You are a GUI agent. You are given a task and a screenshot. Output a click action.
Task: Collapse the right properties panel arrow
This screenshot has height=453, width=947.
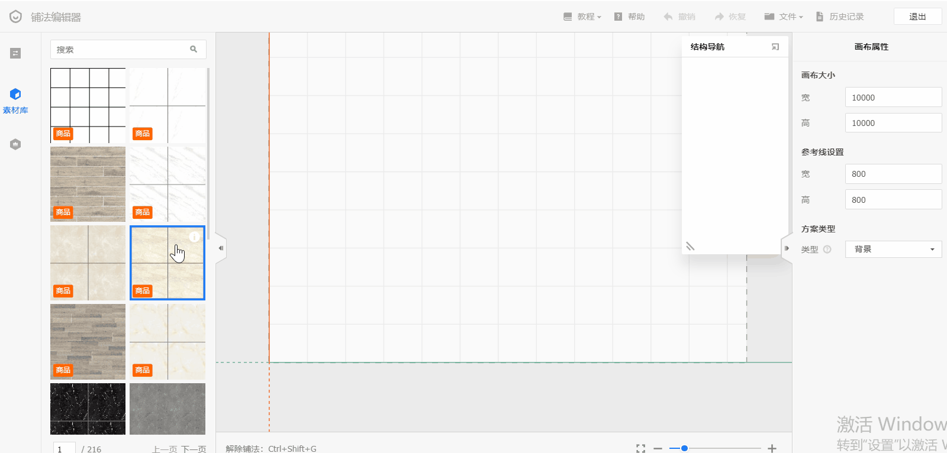point(787,248)
